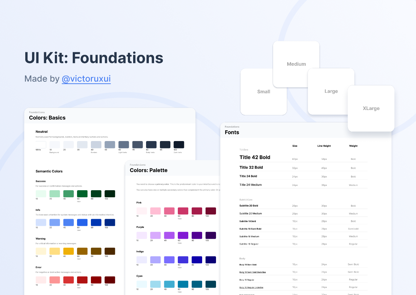Select the Cyan 20 light swatch
Screen dimensions: 416x295
point(155,284)
